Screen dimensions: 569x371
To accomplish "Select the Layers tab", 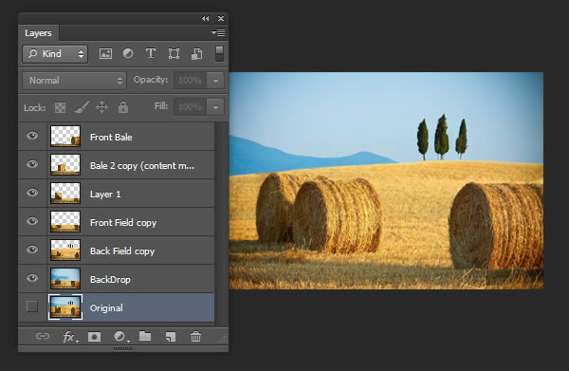I will (38, 33).
